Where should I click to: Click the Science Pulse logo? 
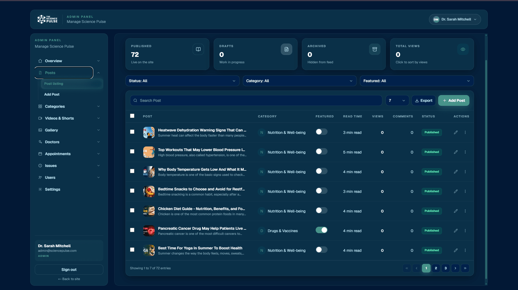coord(47,19)
